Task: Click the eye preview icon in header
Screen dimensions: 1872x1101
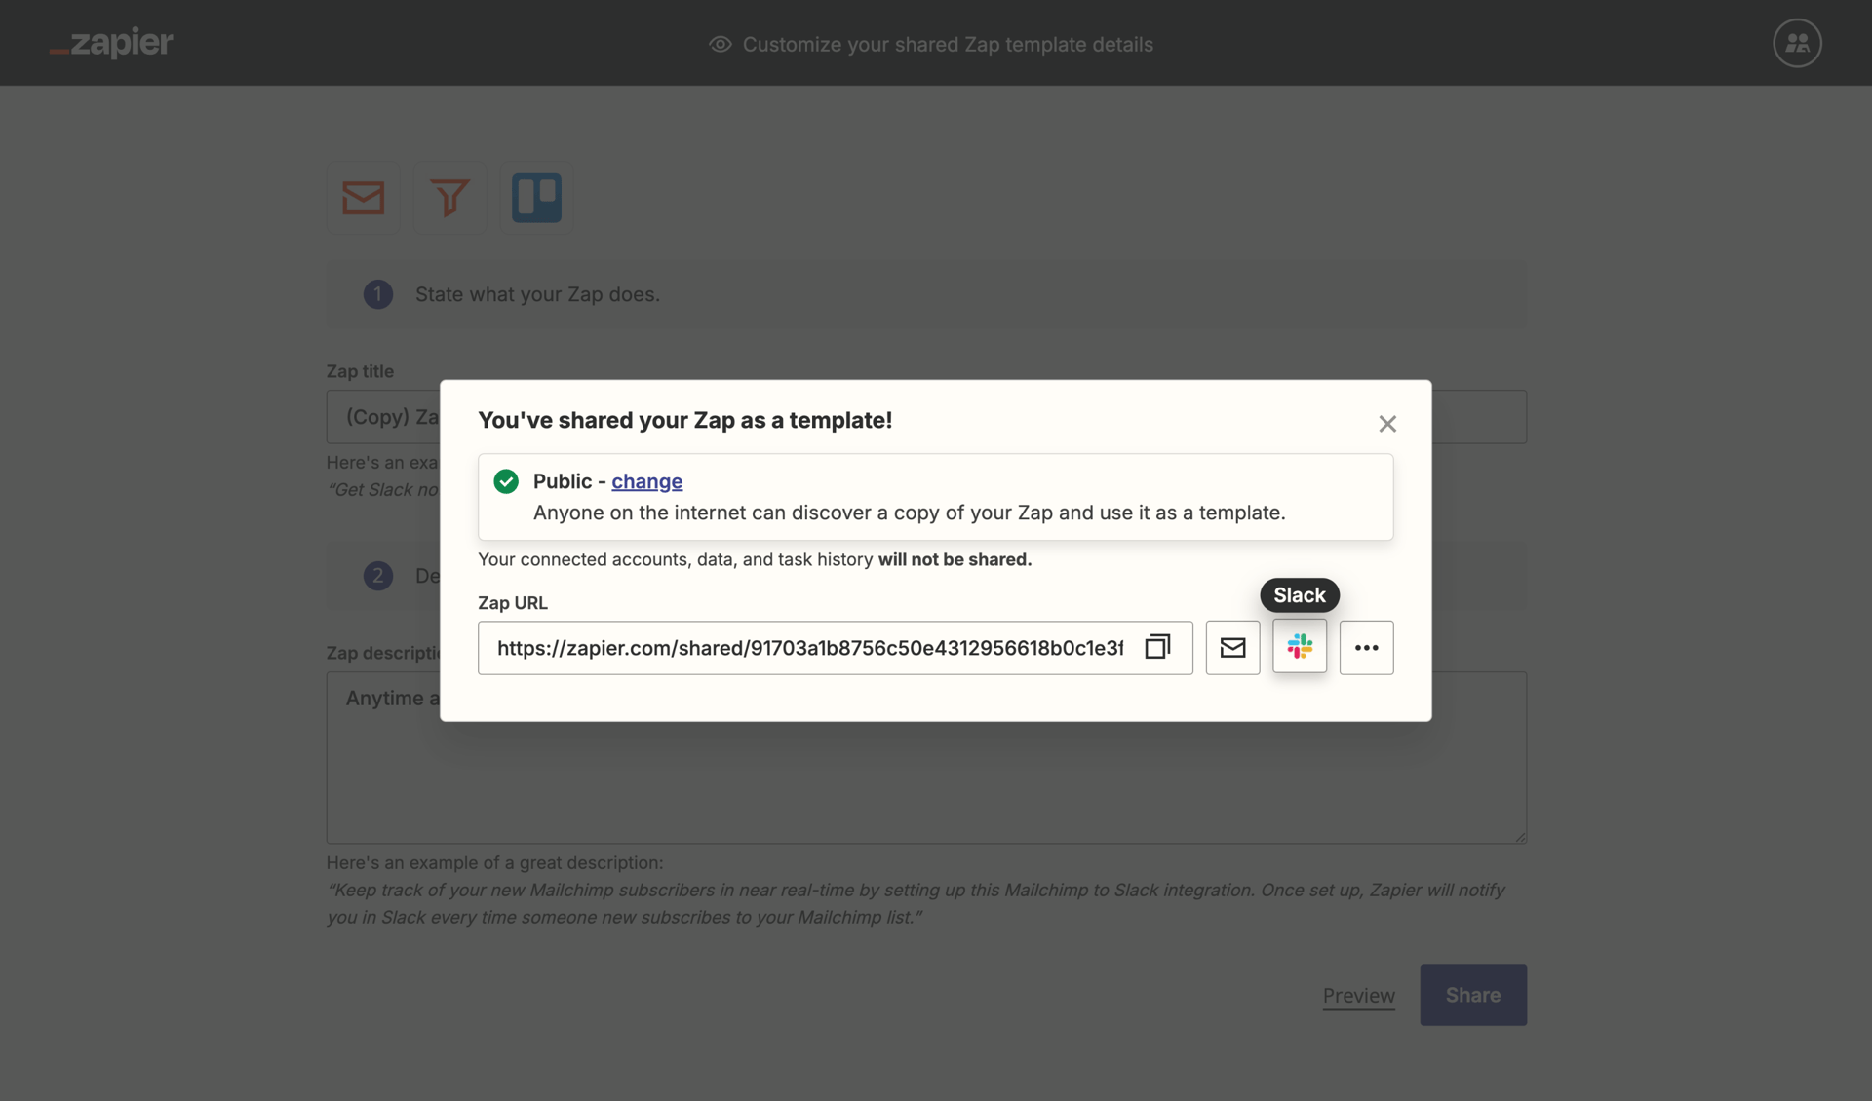Action: (x=720, y=45)
